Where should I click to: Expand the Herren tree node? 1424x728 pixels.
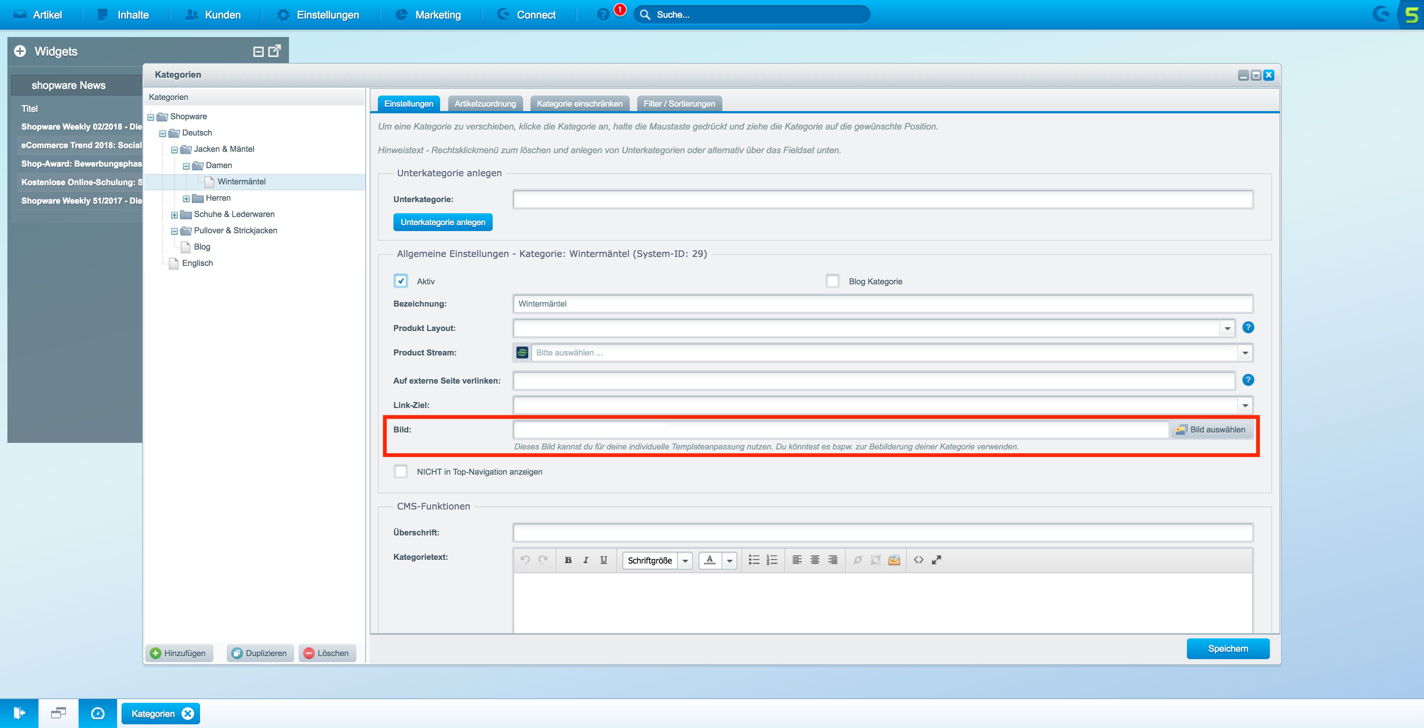coord(186,198)
